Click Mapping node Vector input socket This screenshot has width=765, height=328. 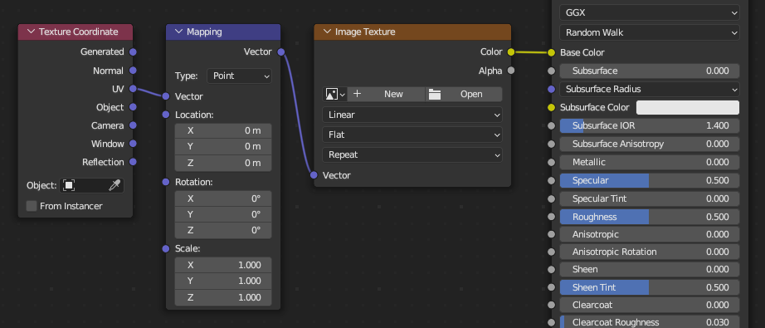pyautogui.click(x=166, y=96)
